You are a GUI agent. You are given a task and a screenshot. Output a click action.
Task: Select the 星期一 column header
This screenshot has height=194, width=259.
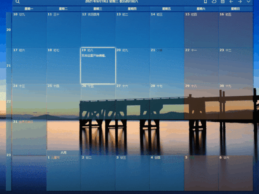pos(29,9)
